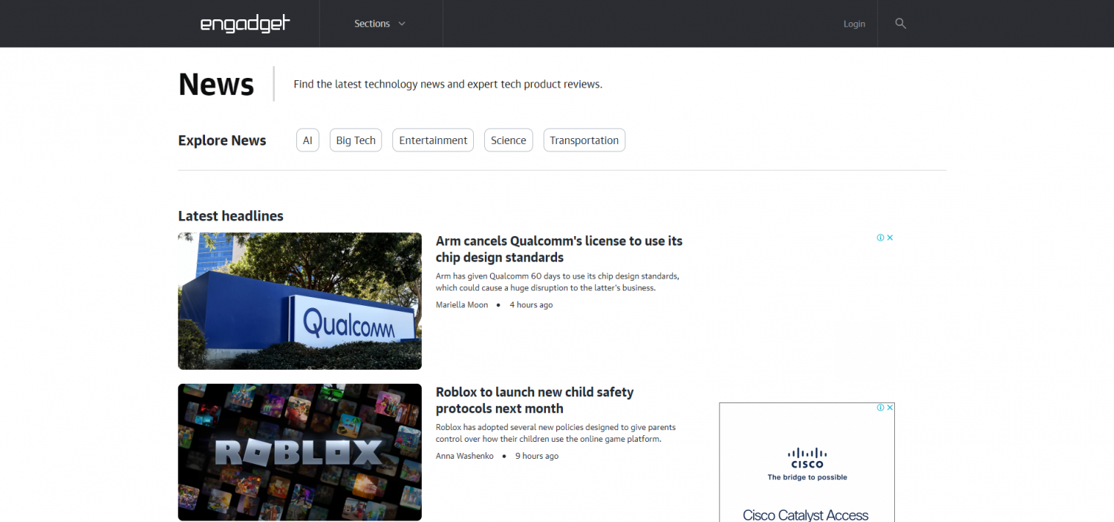View author Mariella Moon's page

[x=462, y=304]
